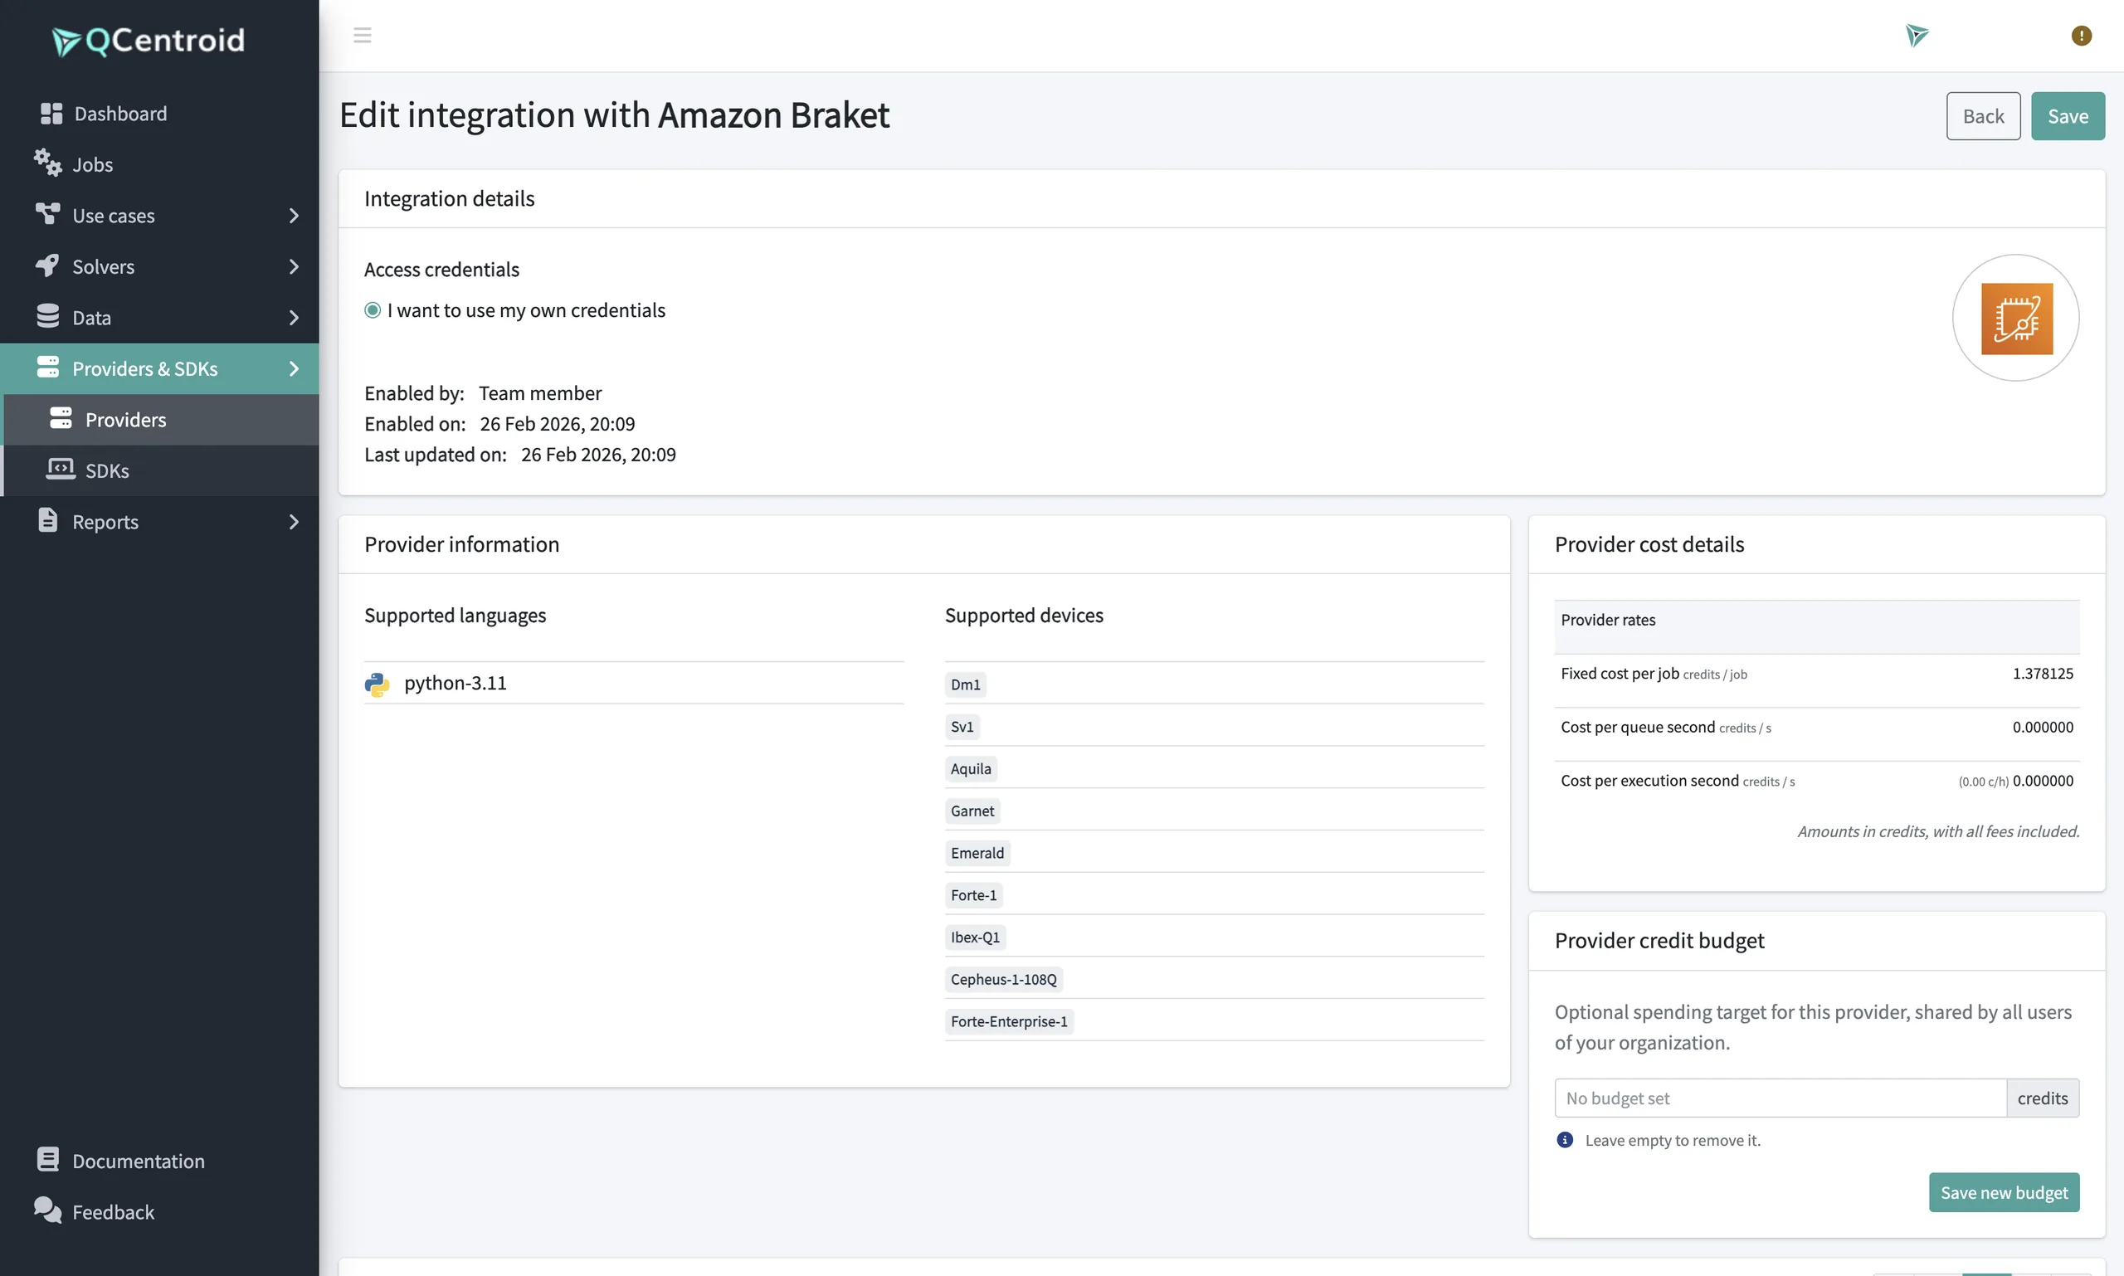Click the Dashboard grid icon
The image size is (2124, 1276).
tap(51, 114)
